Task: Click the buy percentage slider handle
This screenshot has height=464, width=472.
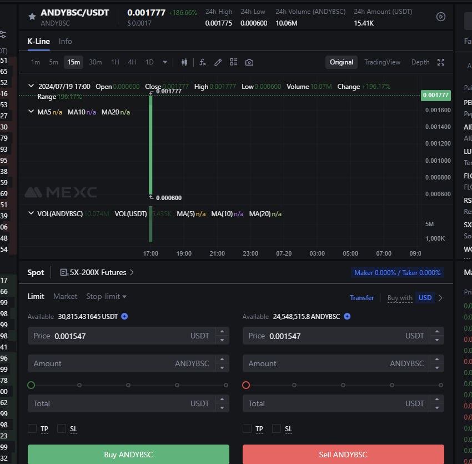Action: pos(31,385)
